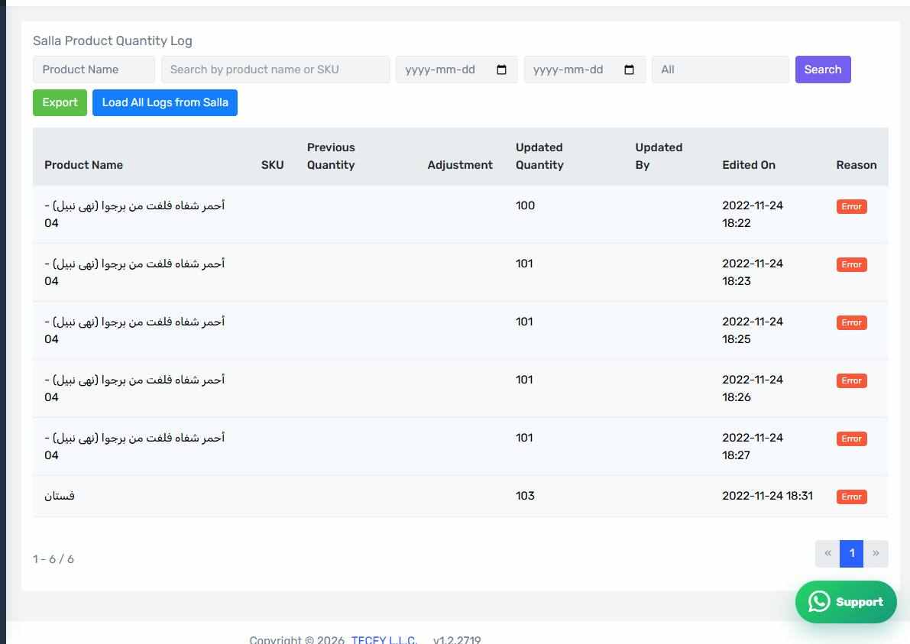Open the WhatsApp Support chat button

(x=846, y=602)
